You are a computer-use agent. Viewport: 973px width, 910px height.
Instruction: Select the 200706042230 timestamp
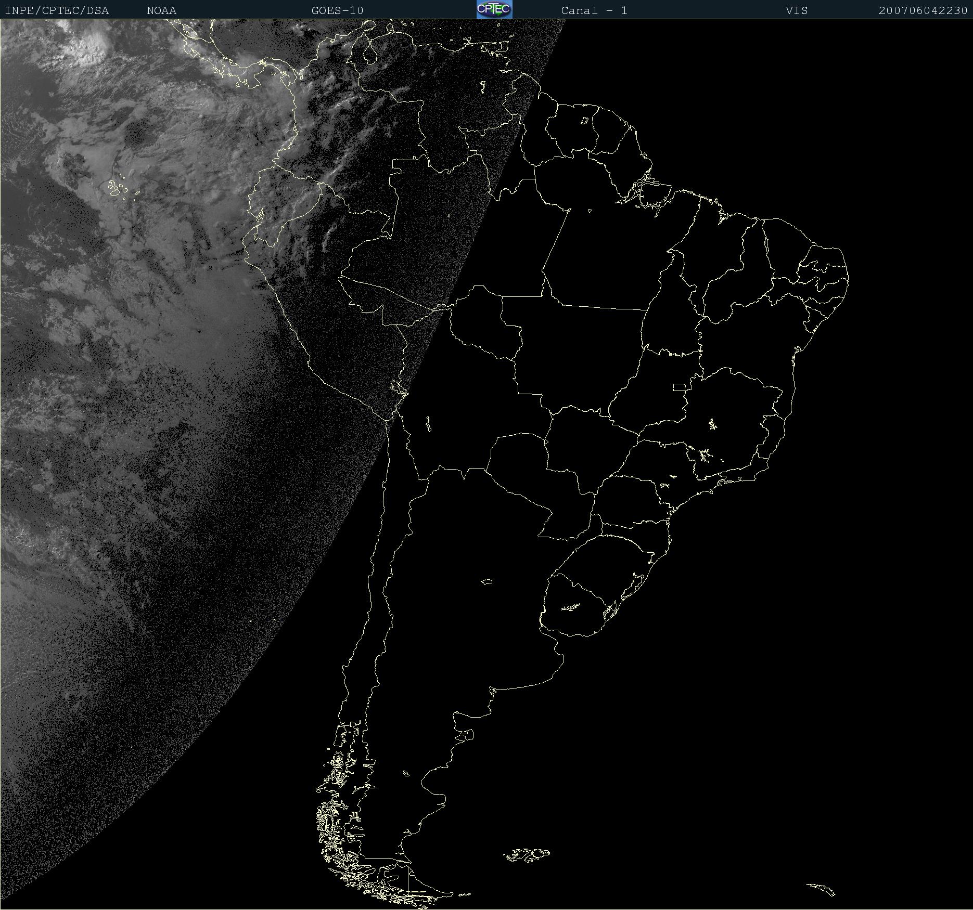(923, 10)
